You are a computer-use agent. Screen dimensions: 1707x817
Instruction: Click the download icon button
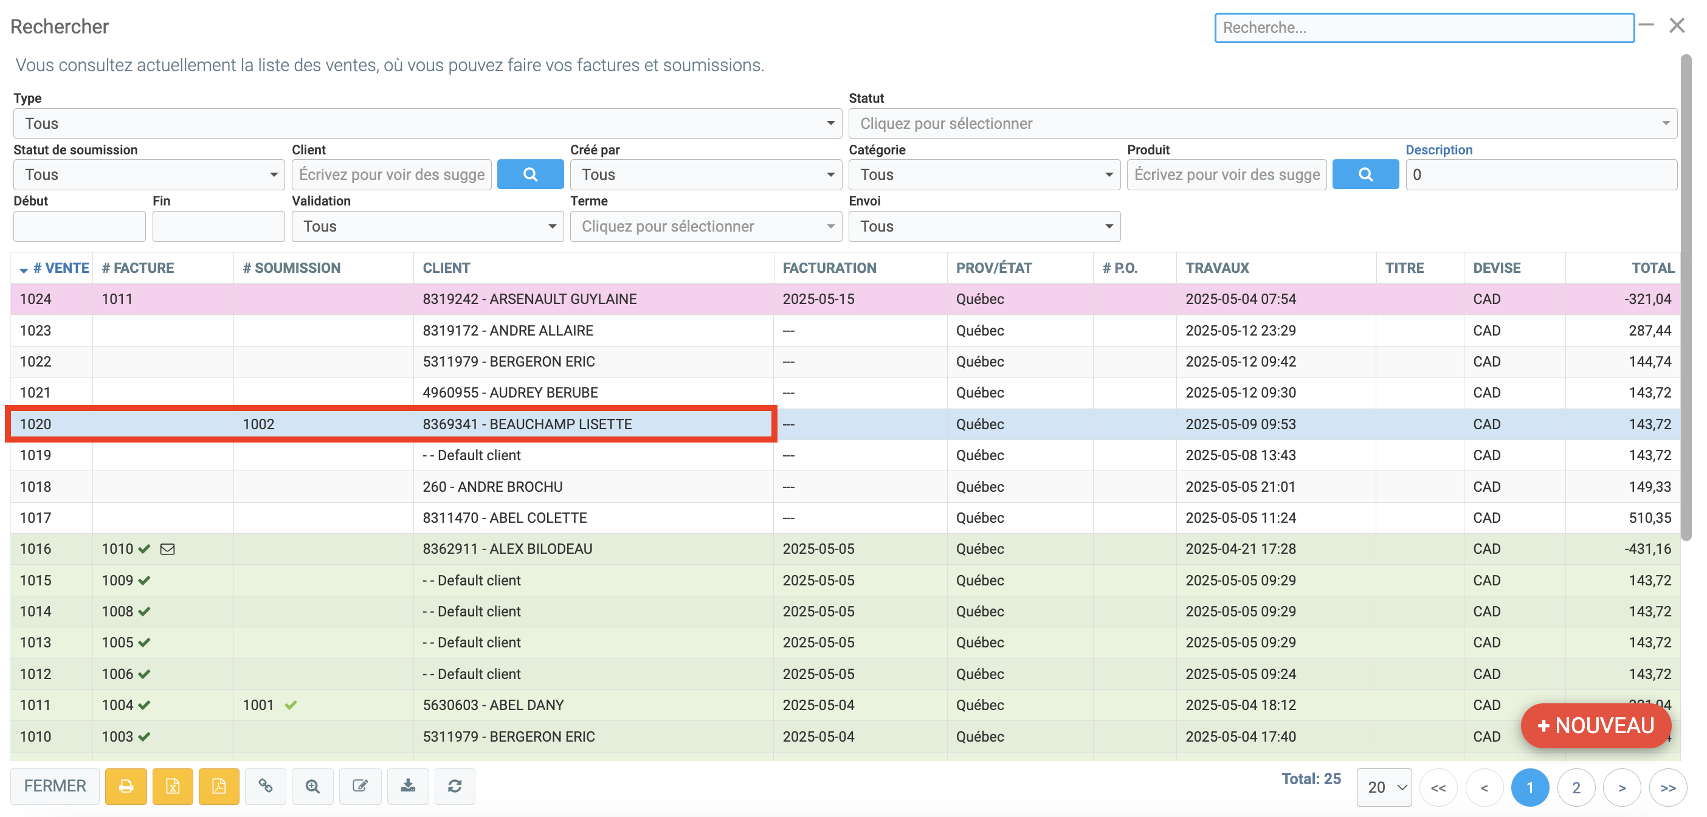(x=407, y=787)
